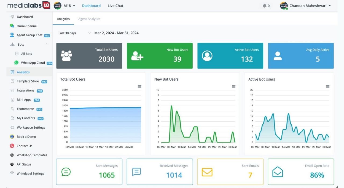
Task: Switch to the Agent Analytics tab
Action: coord(89,19)
